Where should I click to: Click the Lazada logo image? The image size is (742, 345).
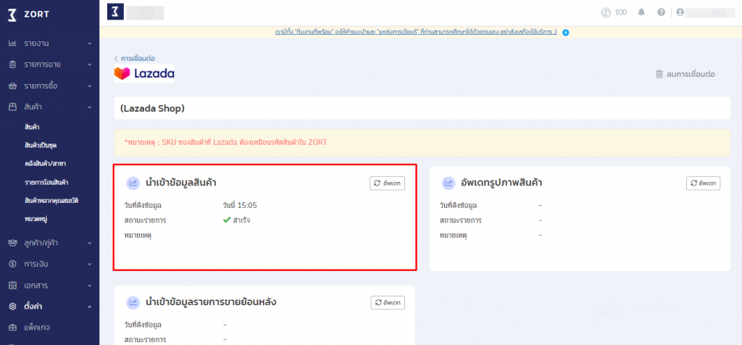tap(144, 73)
